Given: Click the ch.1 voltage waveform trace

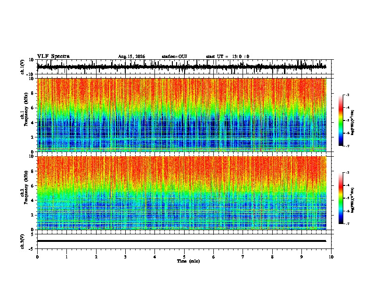Looking at the screenshot, I should point(181,67).
